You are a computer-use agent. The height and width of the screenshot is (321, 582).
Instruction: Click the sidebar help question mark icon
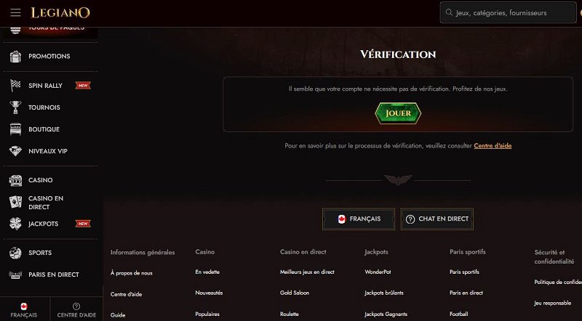[76, 306]
